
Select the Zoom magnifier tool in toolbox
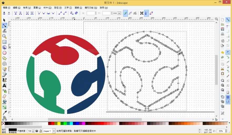(x=4, y=36)
